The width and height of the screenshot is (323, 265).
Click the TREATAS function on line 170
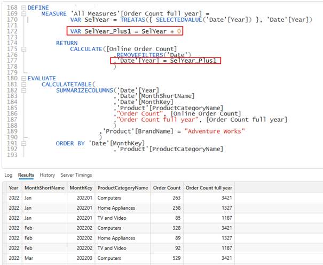[132, 20]
